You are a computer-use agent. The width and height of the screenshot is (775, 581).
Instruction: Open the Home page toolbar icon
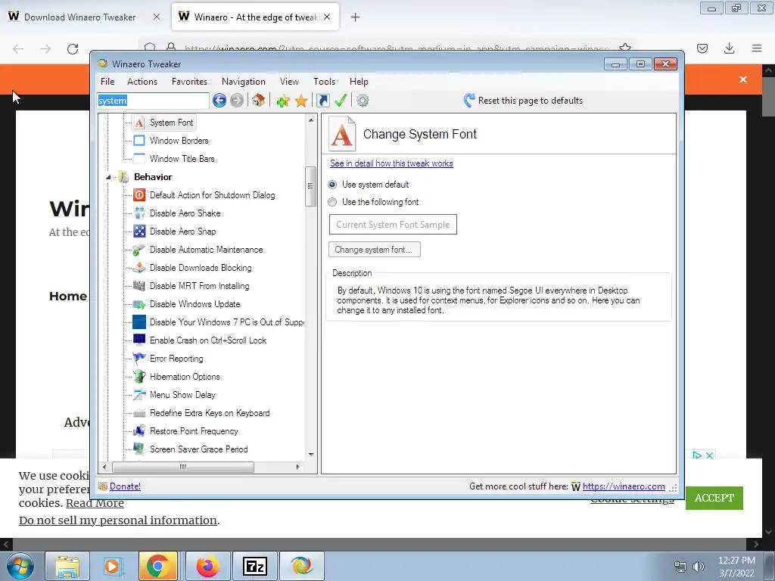pos(258,101)
